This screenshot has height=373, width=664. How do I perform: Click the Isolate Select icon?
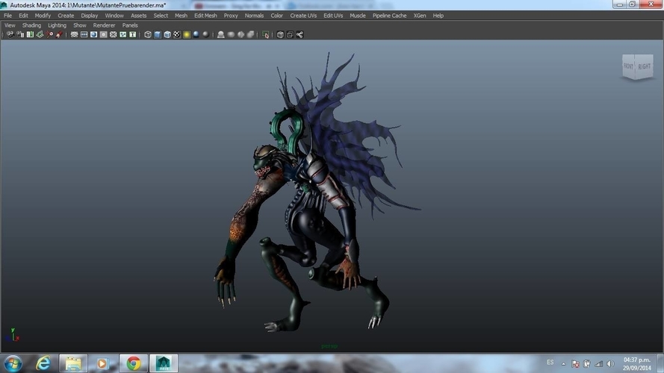coord(265,34)
